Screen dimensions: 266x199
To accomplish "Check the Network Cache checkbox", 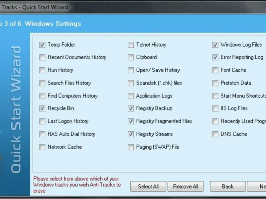I will (42, 147).
